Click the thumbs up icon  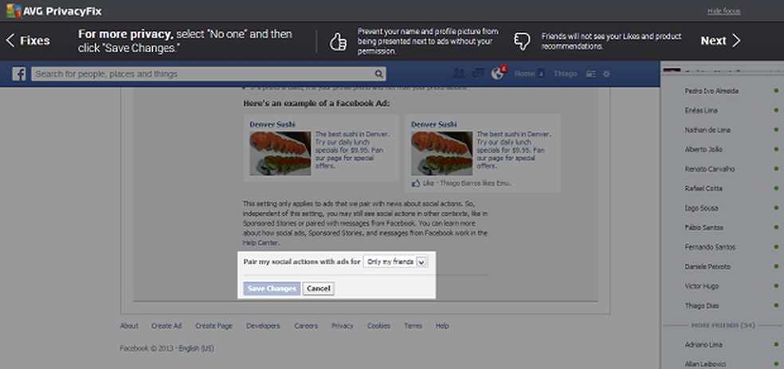tap(339, 41)
